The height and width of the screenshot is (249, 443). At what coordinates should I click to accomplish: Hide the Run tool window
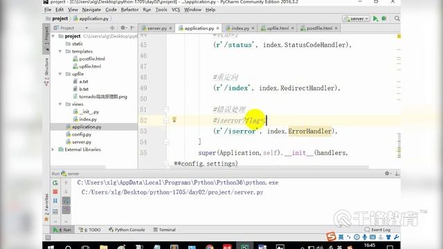click(x=397, y=174)
